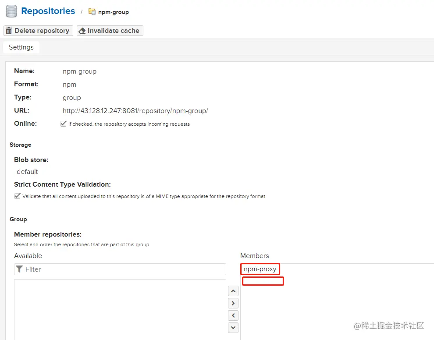Select npm-proxy in Members list
This screenshot has height=340, width=434.
coord(260,269)
